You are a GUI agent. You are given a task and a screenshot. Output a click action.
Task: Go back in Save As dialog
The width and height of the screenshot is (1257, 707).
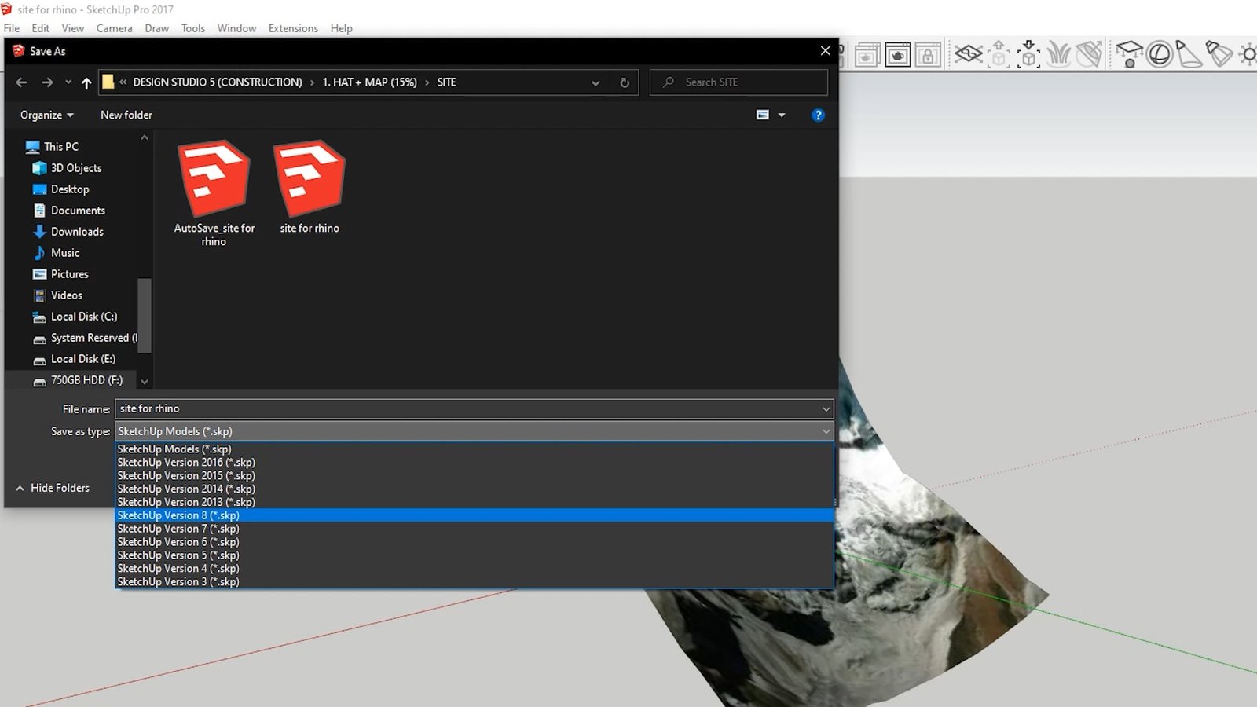tap(21, 82)
